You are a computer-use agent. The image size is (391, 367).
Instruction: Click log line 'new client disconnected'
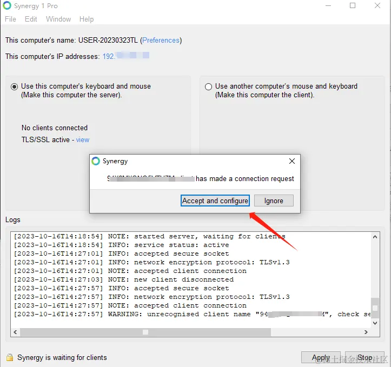[x=124, y=279]
